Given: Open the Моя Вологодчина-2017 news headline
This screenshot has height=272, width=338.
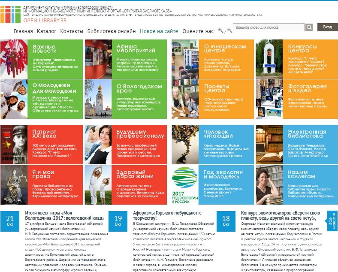Looking at the screenshot, I should 65,215.
